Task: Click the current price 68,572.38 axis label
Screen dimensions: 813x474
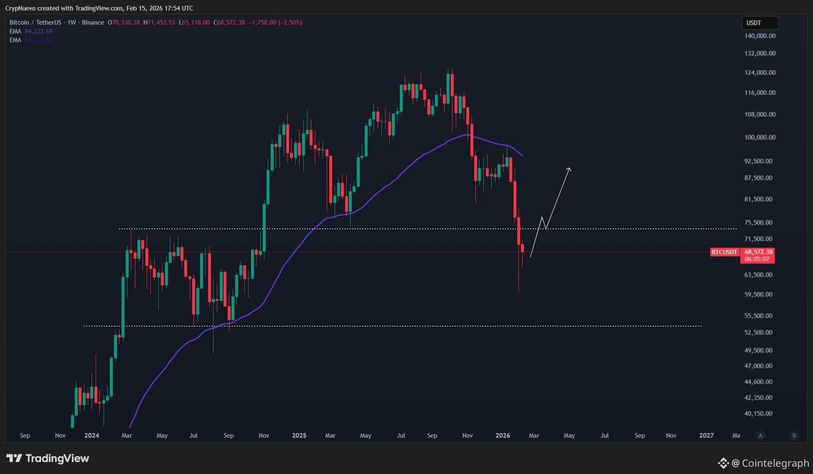Action: pos(758,252)
